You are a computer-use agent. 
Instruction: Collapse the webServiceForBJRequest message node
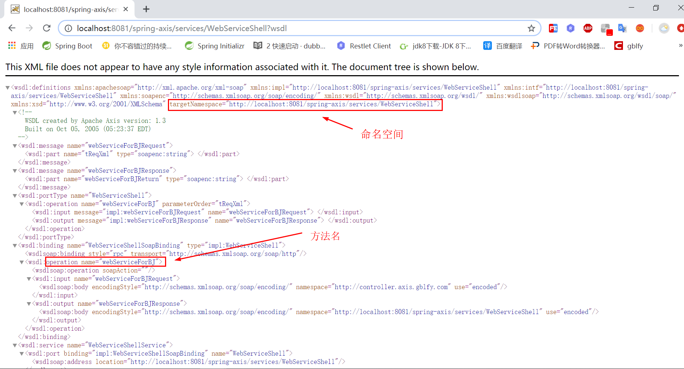[x=15, y=146]
